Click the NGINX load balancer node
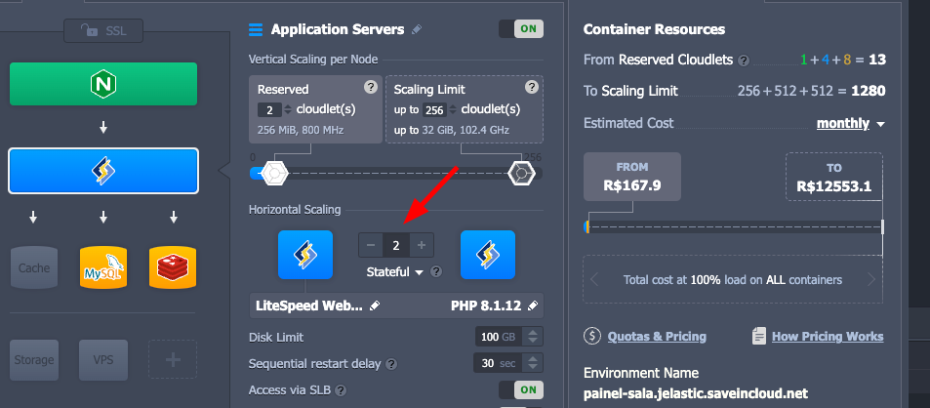 103,84
